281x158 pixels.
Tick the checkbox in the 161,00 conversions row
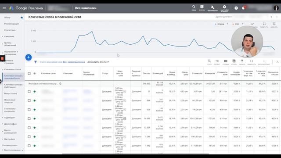coord(29,146)
